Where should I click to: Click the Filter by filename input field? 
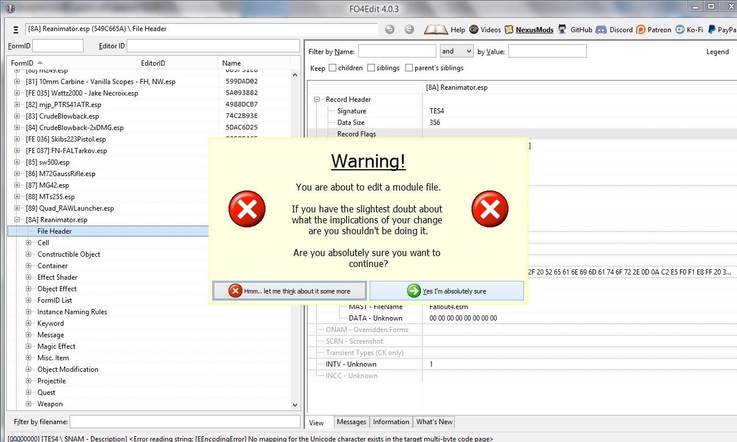pos(184,422)
